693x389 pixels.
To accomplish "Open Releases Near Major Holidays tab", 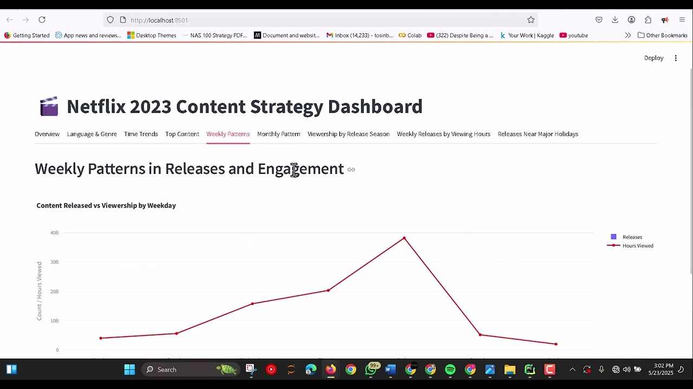I will 538,134.
